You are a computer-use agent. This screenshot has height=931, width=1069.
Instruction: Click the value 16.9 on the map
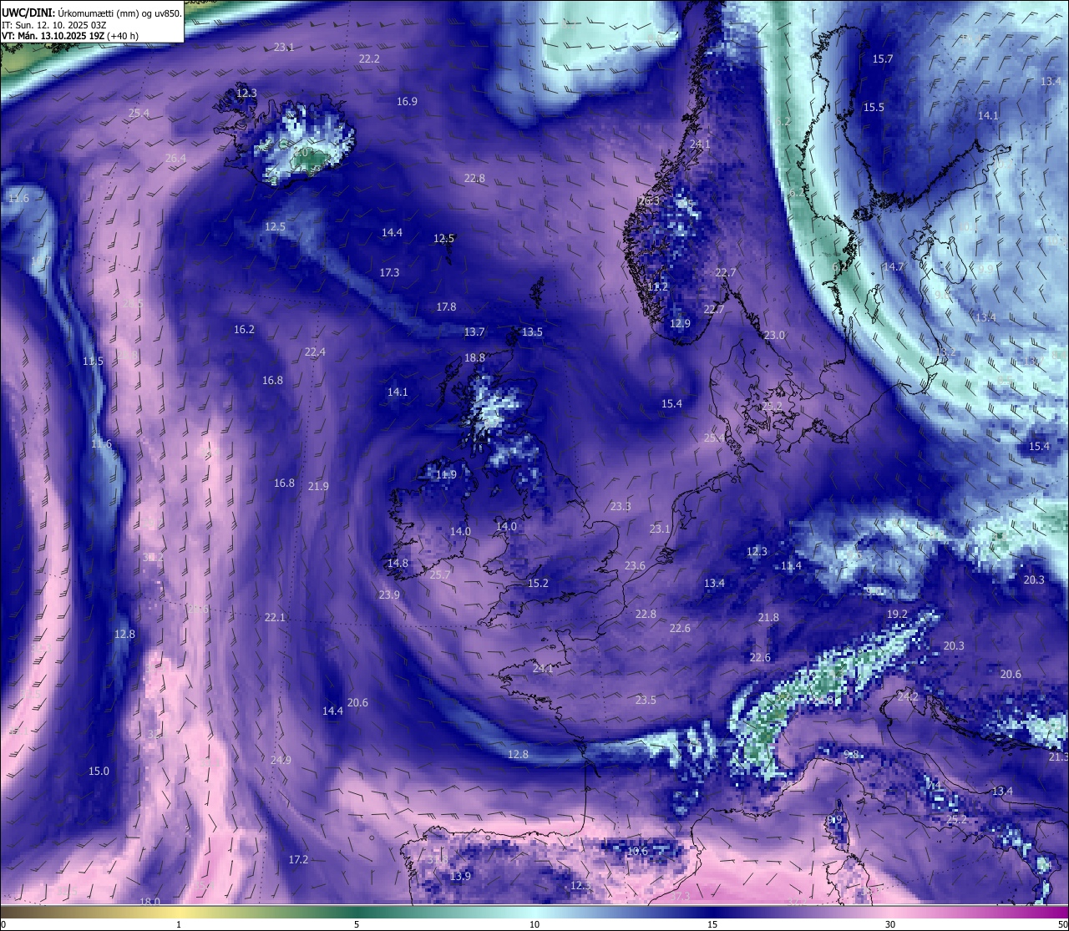coord(407,101)
